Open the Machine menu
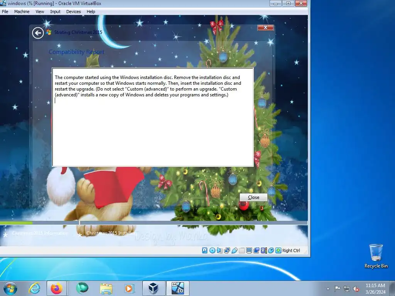 (22, 12)
